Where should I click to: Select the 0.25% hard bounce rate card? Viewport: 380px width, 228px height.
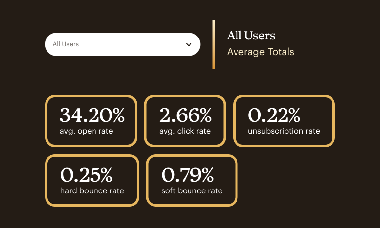pos(92,180)
